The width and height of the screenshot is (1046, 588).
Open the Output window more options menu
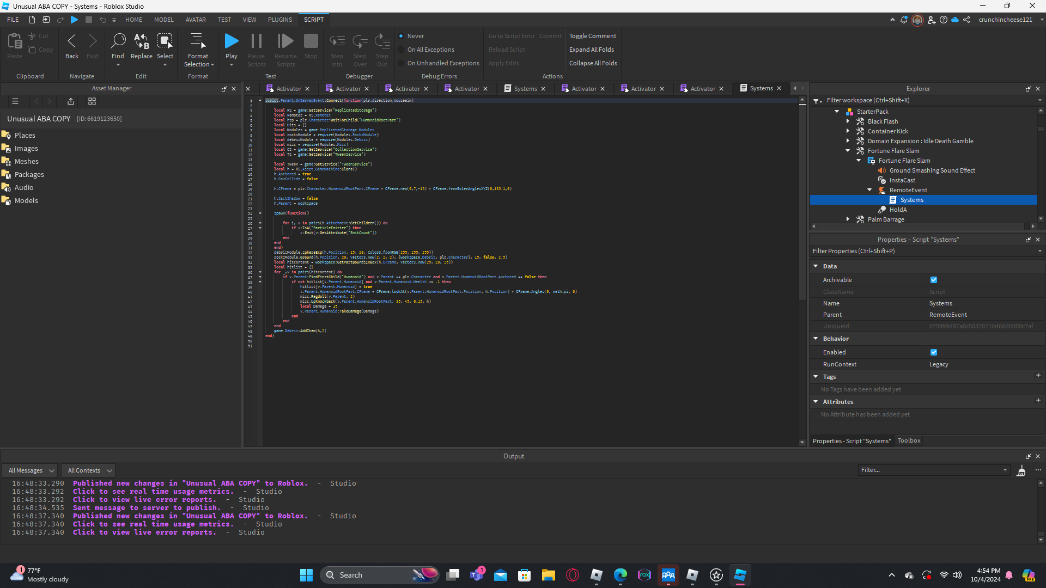pos(1038,470)
